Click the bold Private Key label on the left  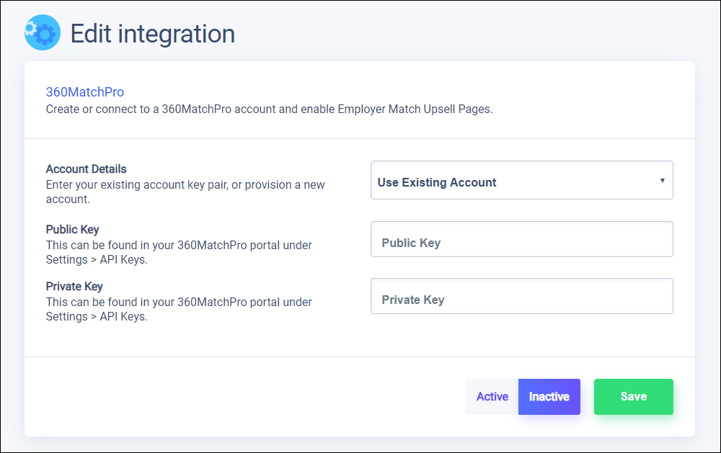tap(74, 287)
